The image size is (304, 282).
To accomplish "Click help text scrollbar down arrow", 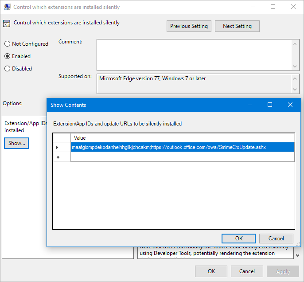I will (298, 255).
